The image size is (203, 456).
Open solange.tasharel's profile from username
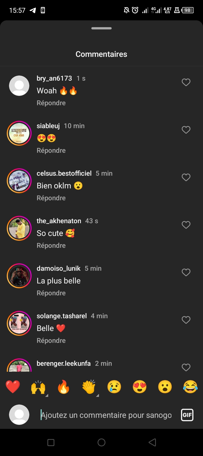[x=62, y=316]
